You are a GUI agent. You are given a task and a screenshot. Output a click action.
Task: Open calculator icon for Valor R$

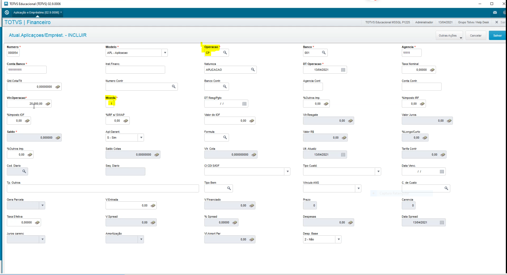pyautogui.click(x=344, y=138)
